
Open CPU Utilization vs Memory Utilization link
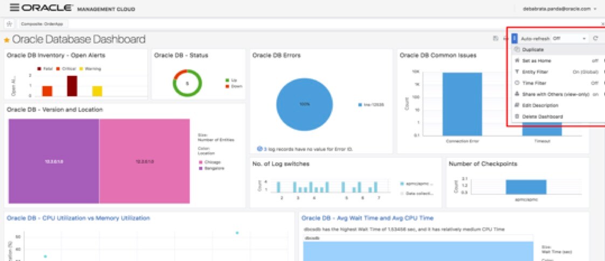pyautogui.click(x=78, y=218)
